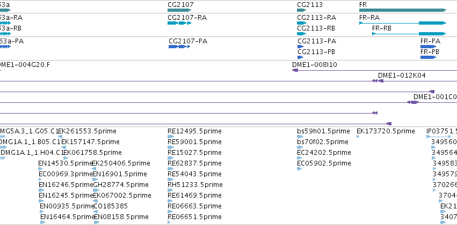The image size is (457, 225).
Task: Click the EK173720.5prime EST label
Action: 386,131
